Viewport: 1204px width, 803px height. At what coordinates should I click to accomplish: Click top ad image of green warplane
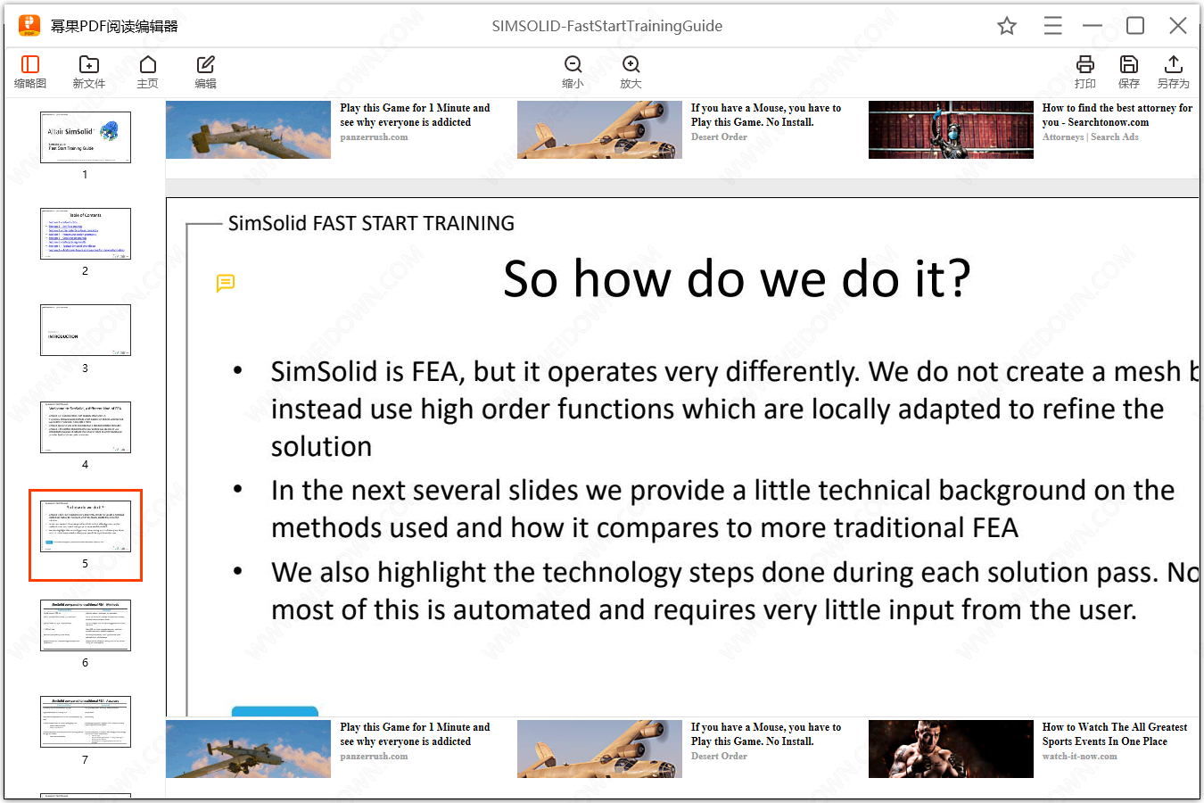click(x=248, y=129)
